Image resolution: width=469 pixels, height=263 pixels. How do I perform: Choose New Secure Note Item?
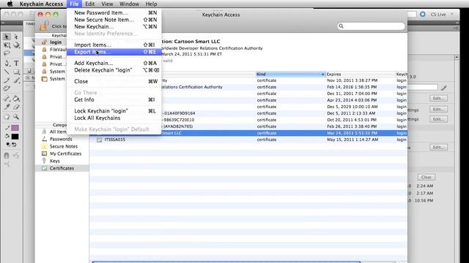[114, 20]
